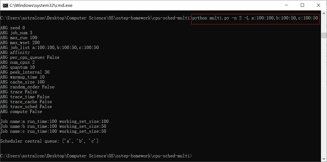Close the cmd.exe window
This screenshot has height=162, width=327.
319,5
